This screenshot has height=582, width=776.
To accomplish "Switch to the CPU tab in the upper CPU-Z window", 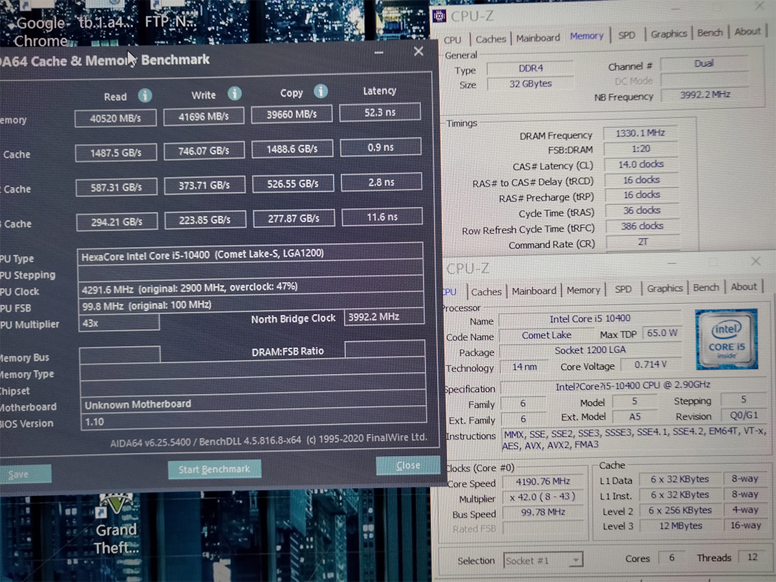I will [453, 39].
